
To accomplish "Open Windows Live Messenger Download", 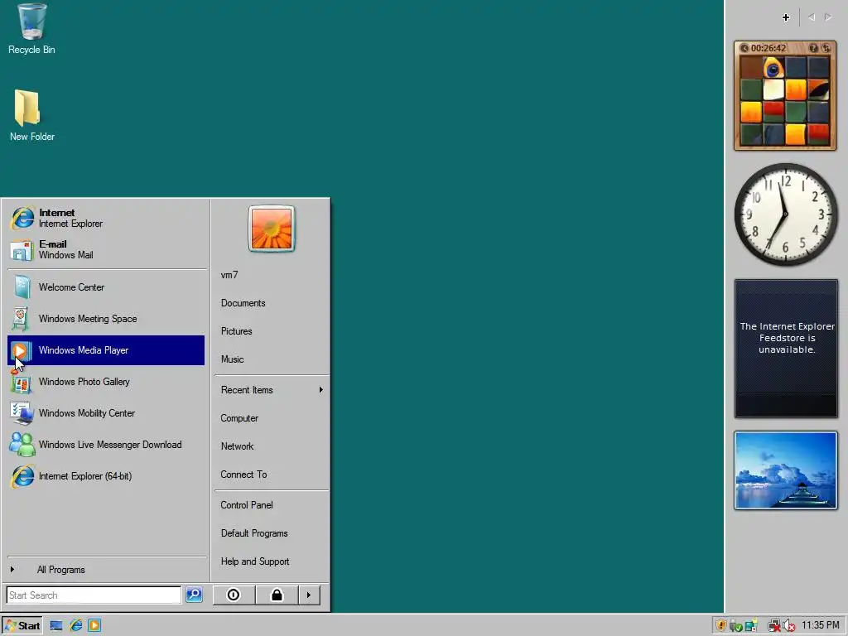I will click(107, 445).
